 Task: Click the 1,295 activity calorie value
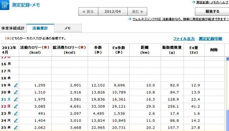[40, 85]
